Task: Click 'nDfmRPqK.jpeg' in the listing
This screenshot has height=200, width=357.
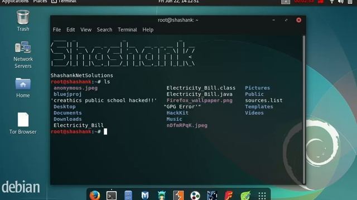Action: 187,126
